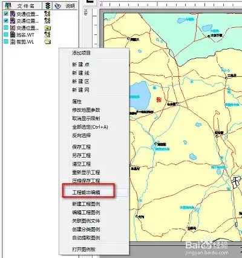Click the red file icon of the unchecked 交通位置 file
The image size is (242, 258).
13,28
